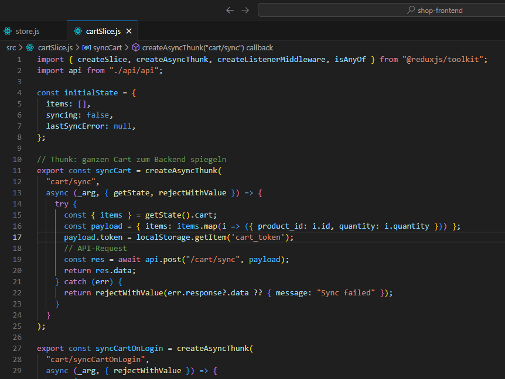Click the cube icon before createAsyncThunk breadcrumb

click(x=135, y=48)
